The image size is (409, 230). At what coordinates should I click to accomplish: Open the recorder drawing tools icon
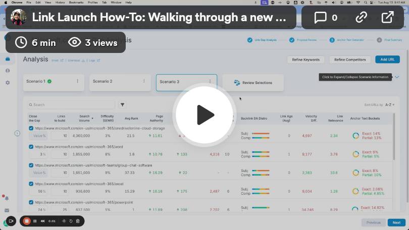click(x=64, y=221)
